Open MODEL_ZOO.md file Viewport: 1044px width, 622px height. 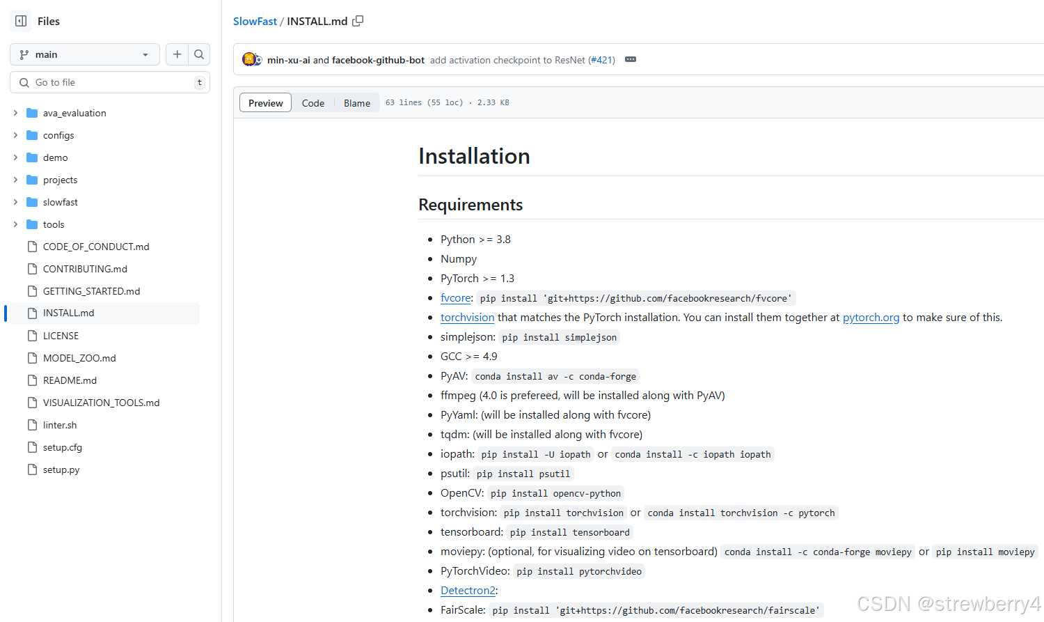(x=79, y=358)
